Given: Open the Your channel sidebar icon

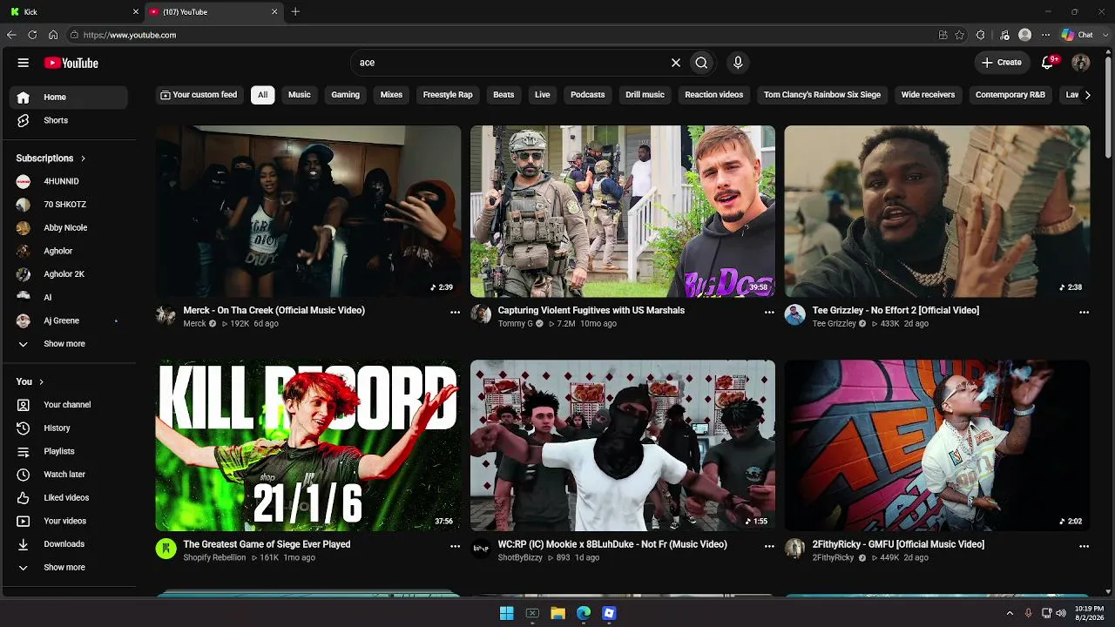Looking at the screenshot, I should (x=24, y=405).
